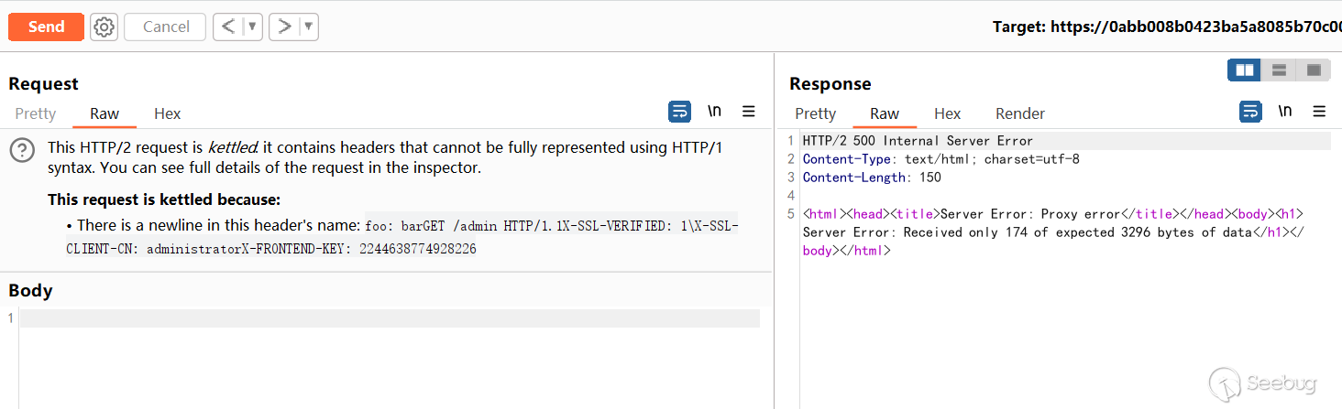The height and width of the screenshot is (409, 1342).
Task: Open the Response panel hamburger menu
Action: coord(1319,112)
